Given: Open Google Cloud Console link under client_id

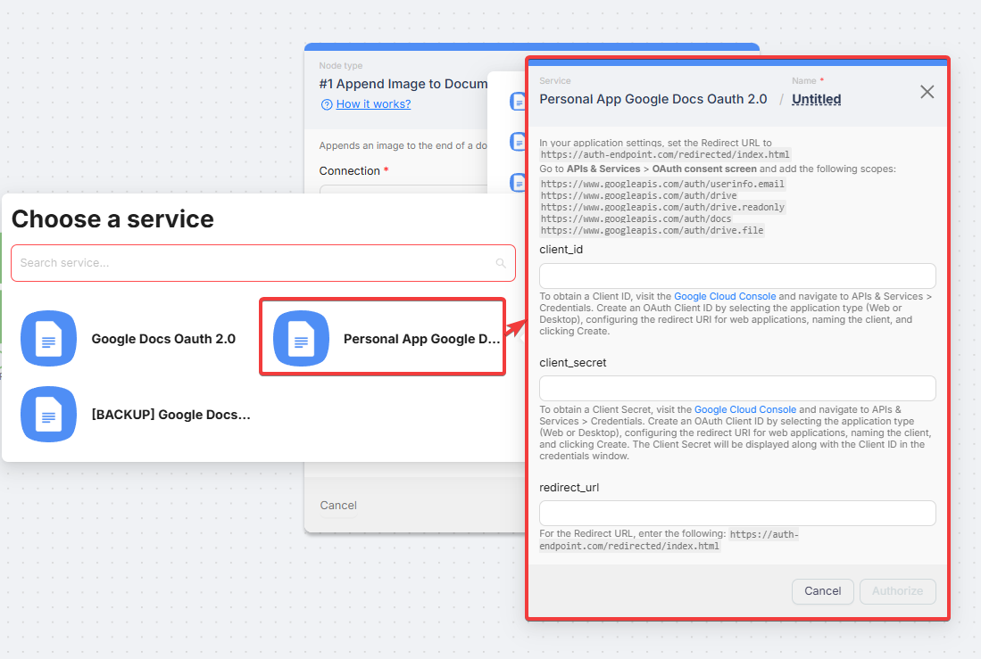Looking at the screenshot, I should pos(725,296).
